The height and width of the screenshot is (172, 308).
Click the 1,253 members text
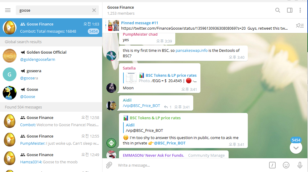(x=121, y=13)
